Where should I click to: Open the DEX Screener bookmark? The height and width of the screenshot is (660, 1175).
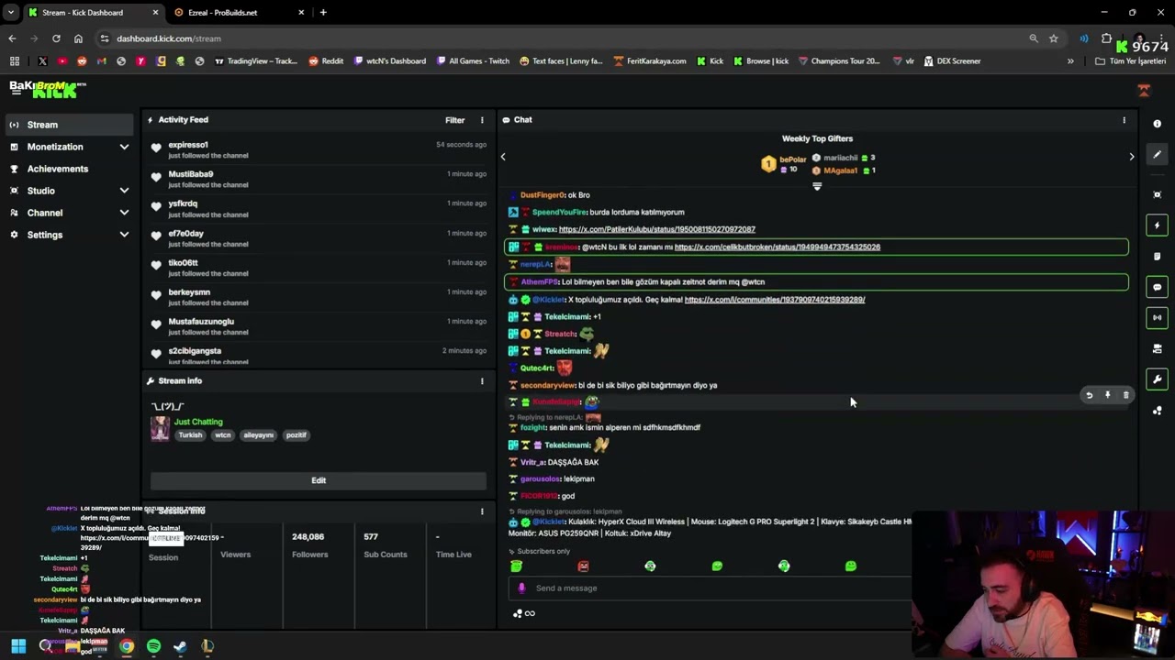pyautogui.click(x=953, y=61)
